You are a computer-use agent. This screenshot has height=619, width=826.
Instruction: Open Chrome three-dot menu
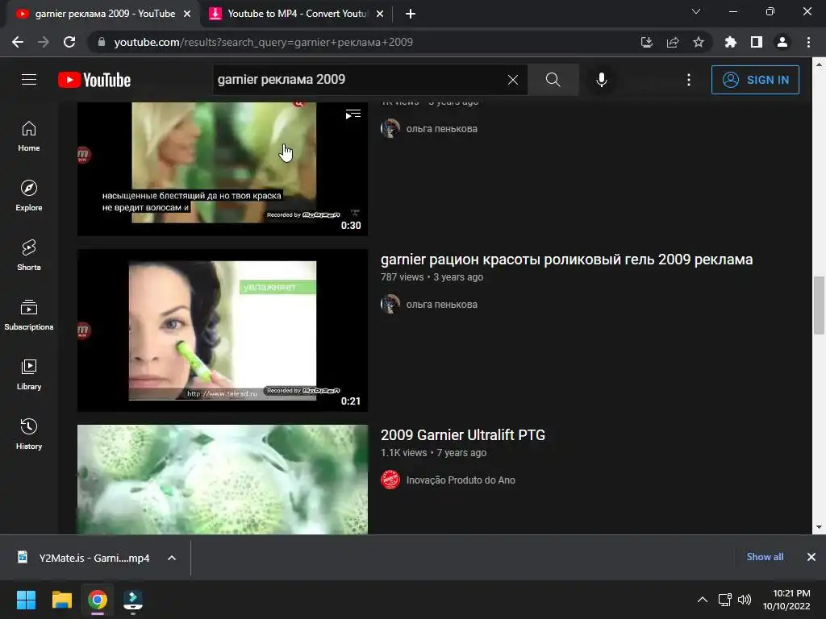click(x=808, y=42)
